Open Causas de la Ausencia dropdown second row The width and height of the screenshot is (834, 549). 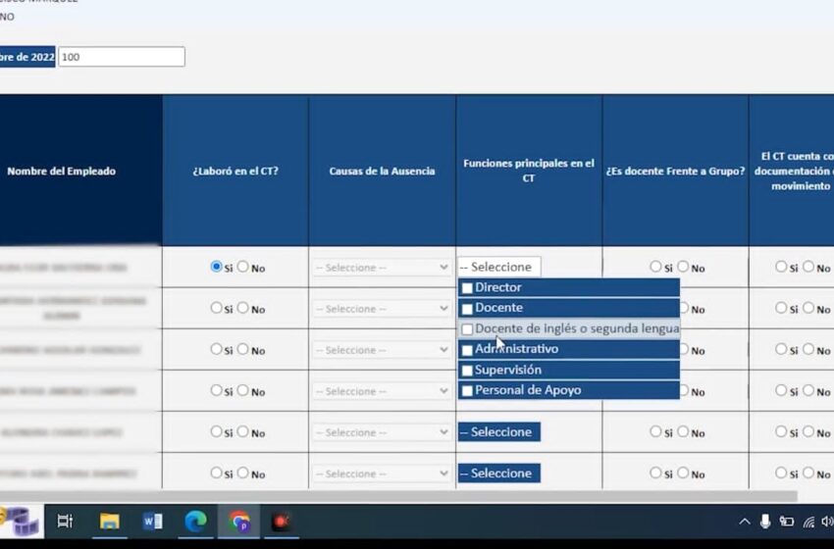(x=382, y=308)
